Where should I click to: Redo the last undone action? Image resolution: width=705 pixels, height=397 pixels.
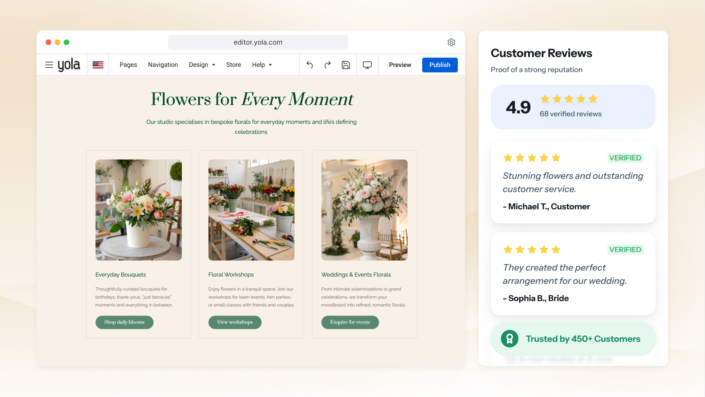point(328,65)
